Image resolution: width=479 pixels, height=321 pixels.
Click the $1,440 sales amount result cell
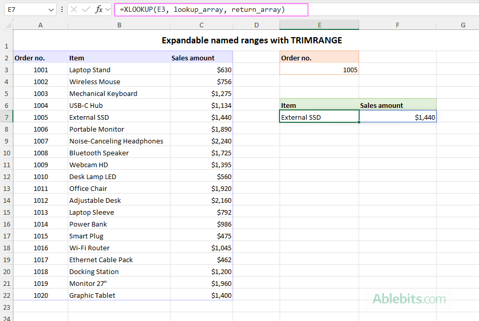(x=397, y=117)
